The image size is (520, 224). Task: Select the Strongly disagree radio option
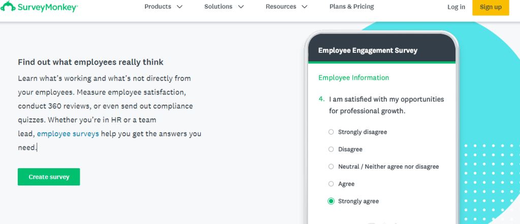[x=331, y=132]
